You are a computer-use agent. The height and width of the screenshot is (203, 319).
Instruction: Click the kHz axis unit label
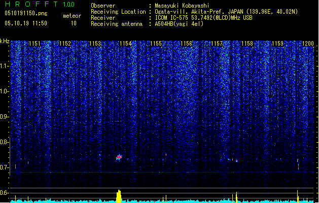5,41
